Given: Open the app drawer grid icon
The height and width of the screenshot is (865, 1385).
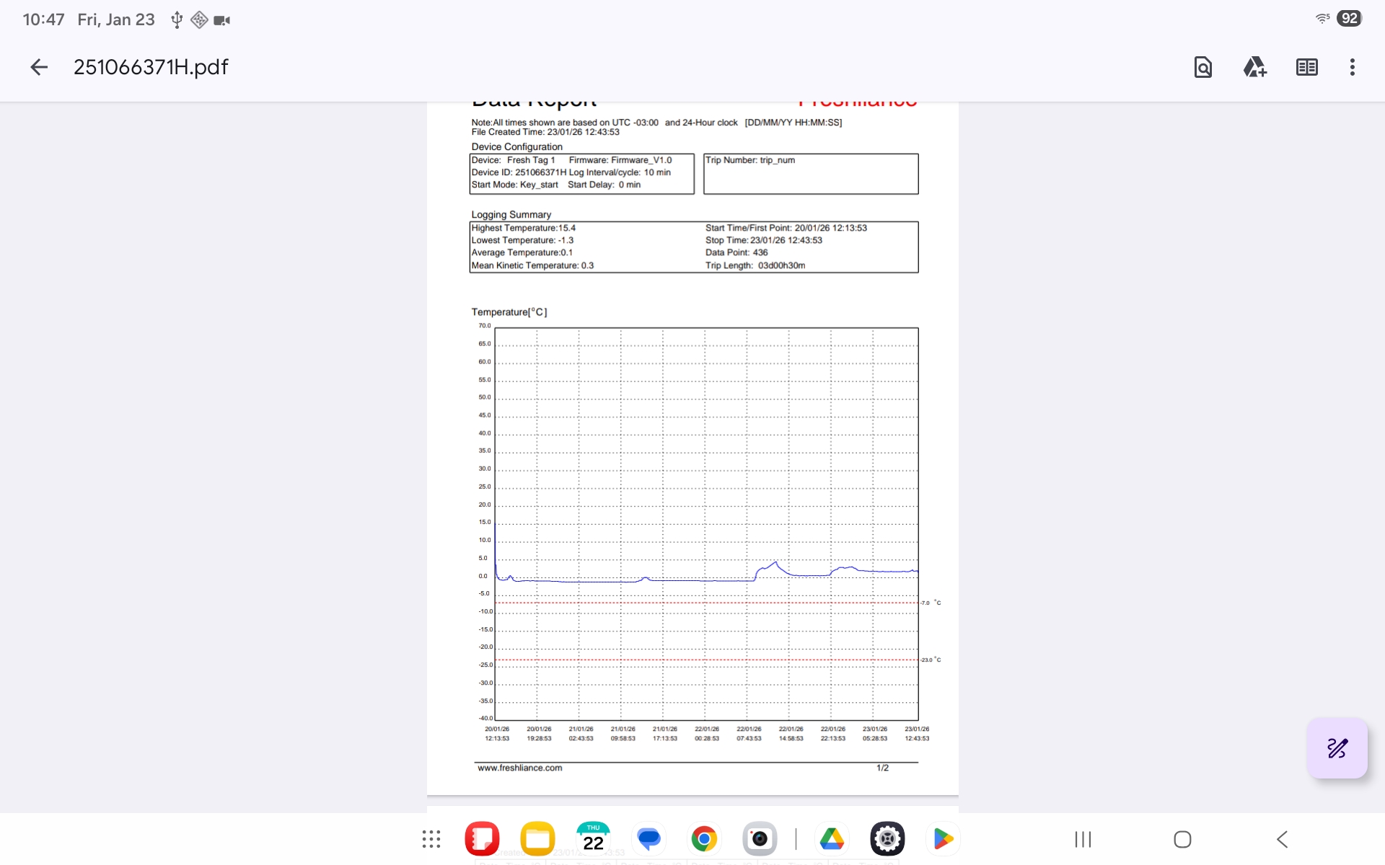Looking at the screenshot, I should (x=431, y=839).
